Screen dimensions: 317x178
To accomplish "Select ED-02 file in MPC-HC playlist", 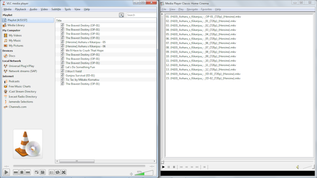I will click(203, 78).
